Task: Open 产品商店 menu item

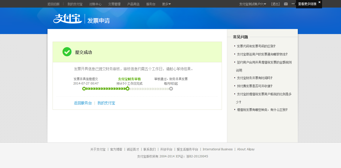Action: [133, 4]
